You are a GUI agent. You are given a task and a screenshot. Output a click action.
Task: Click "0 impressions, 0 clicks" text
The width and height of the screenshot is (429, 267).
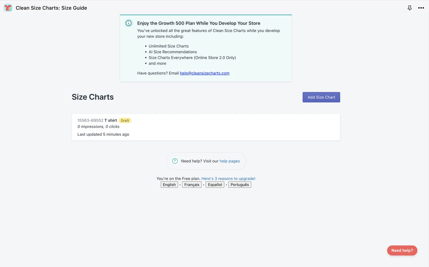(98, 127)
